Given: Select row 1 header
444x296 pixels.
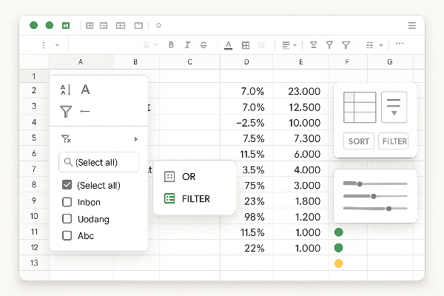Looking at the screenshot, I should (x=34, y=76).
